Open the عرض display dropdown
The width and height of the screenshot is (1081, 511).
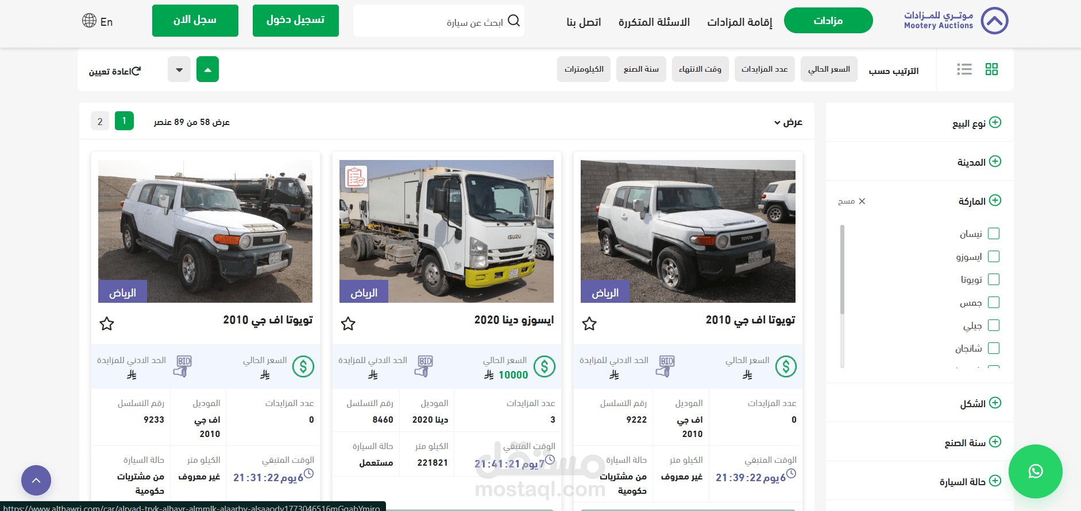(x=788, y=122)
